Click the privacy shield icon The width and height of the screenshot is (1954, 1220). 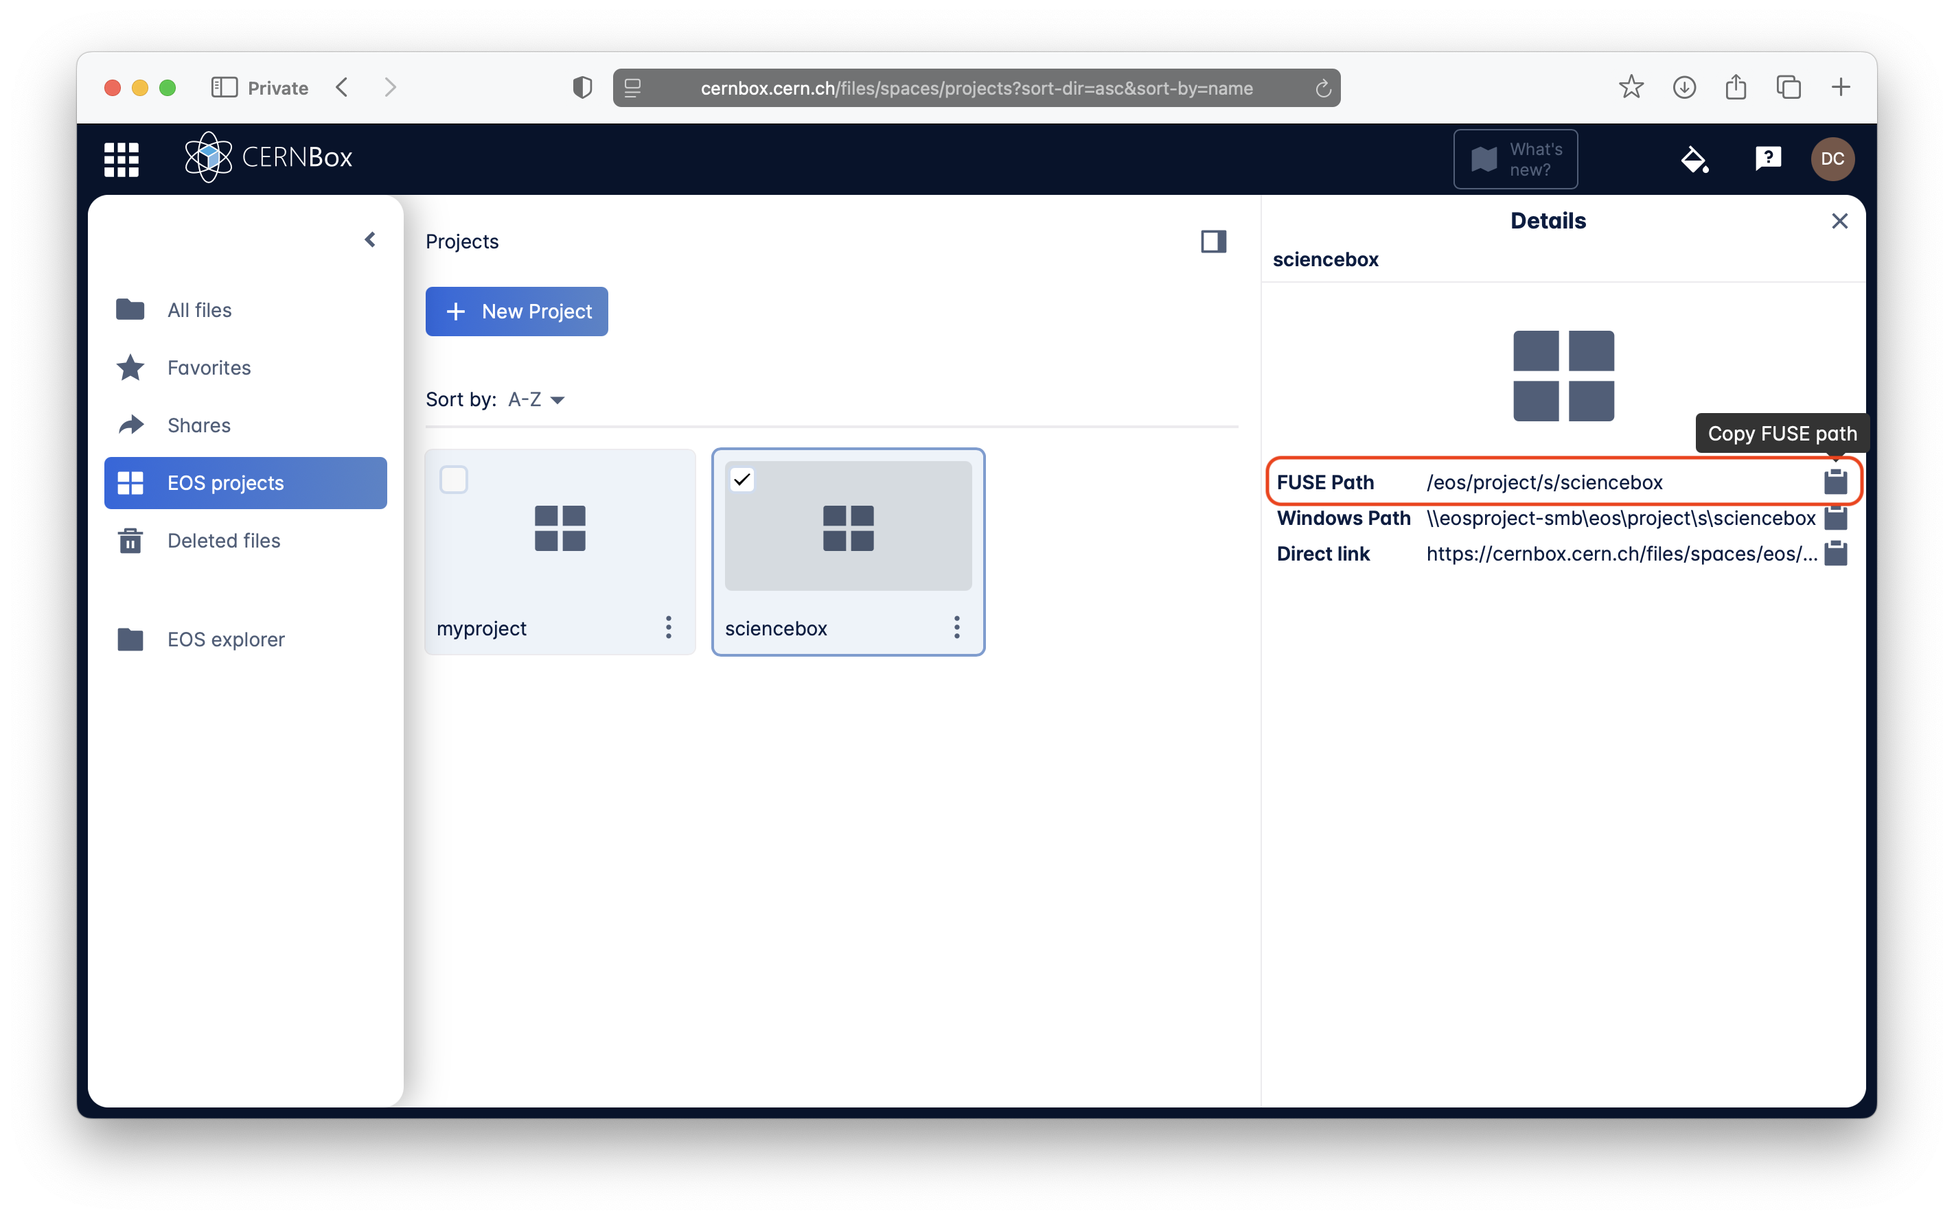click(582, 87)
